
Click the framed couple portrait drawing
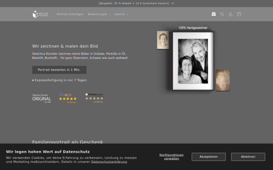[193, 61]
